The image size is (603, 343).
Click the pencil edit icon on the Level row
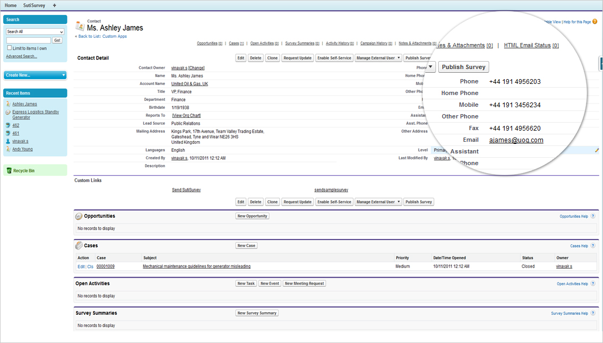point(597,150)
